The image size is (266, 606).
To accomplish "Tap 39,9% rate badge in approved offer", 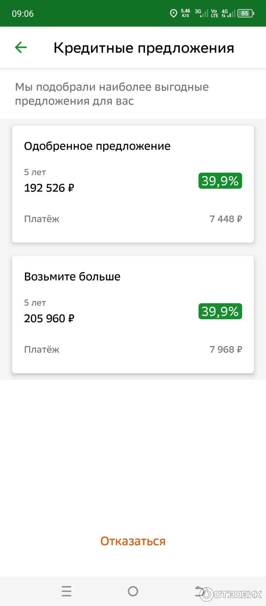I will pos(220,181).
